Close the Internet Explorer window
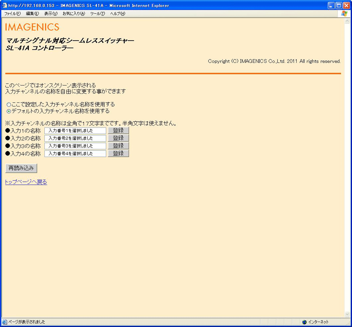 click(x=346, y=5)
